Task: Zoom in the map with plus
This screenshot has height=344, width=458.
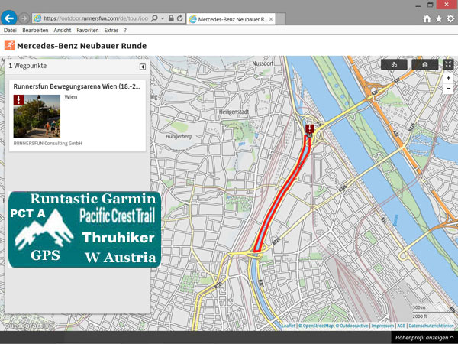Action: [448, 78]
